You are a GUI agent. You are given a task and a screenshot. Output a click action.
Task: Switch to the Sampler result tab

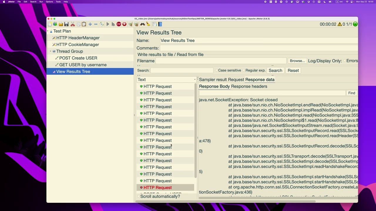(x=213, y=80)
